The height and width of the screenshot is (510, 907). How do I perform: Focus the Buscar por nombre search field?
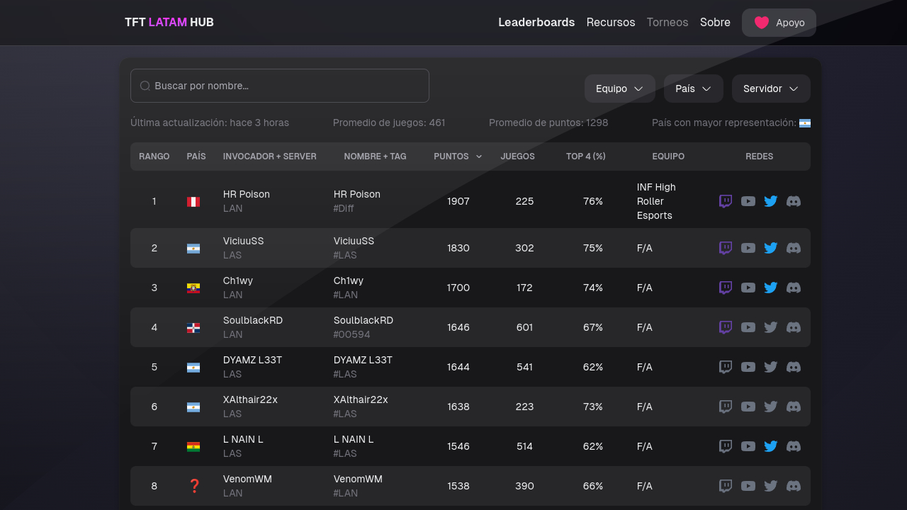(x=280, y=86)
